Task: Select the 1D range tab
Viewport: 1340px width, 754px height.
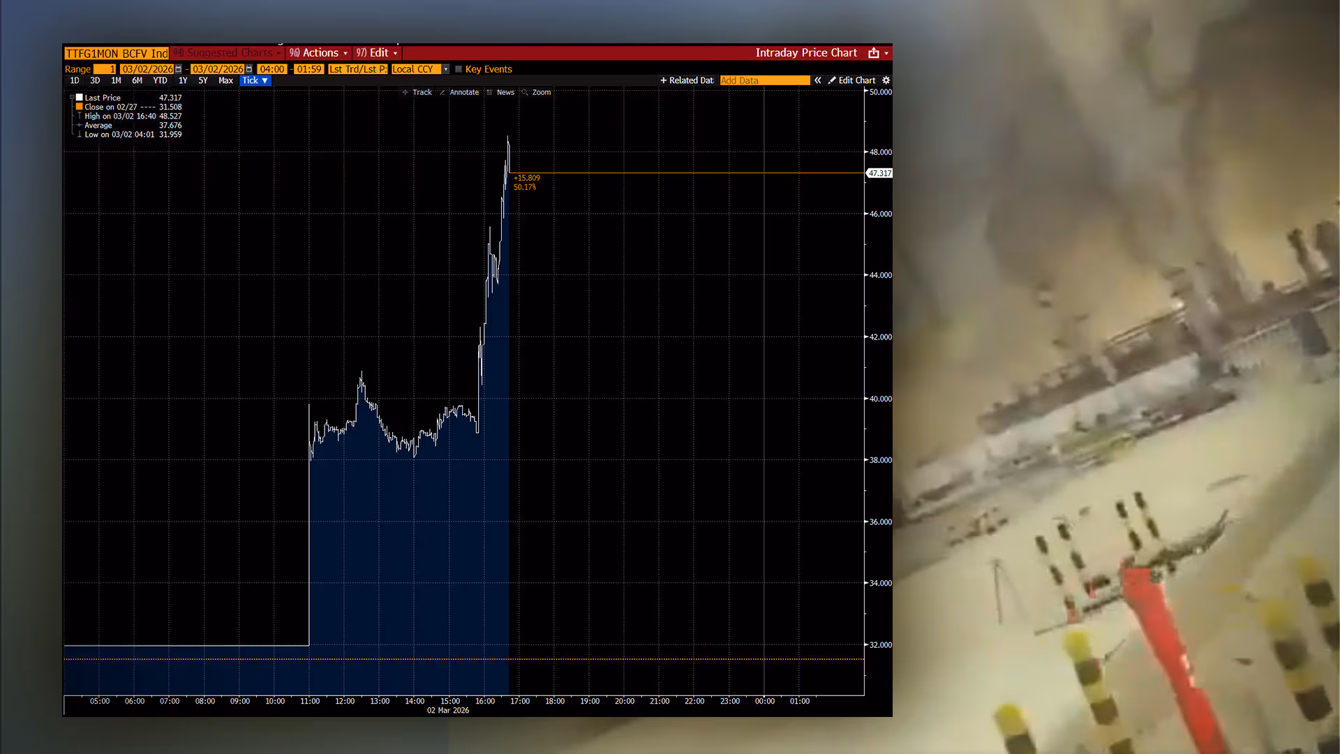Action: (75, 80)
